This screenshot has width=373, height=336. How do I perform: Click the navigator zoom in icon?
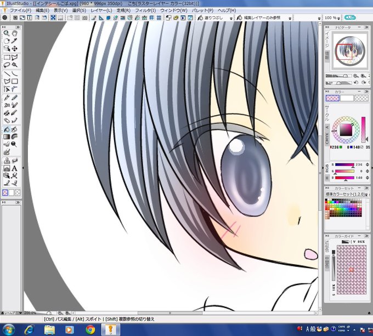tap(363, 76)
